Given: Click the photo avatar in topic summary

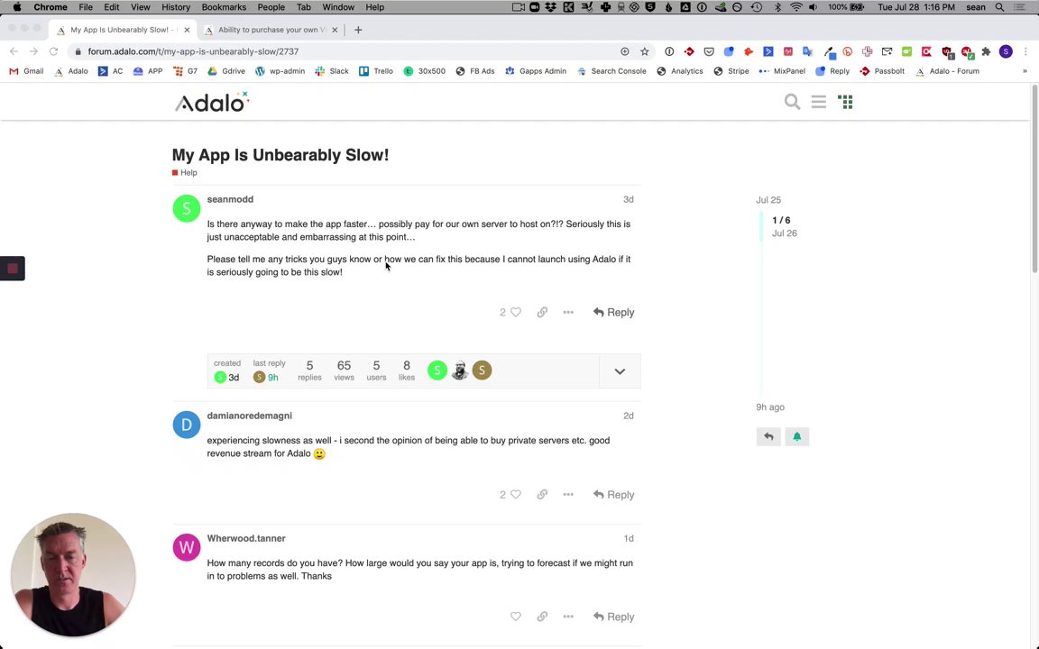Looking at the screenshot, I should pos(459,370).
